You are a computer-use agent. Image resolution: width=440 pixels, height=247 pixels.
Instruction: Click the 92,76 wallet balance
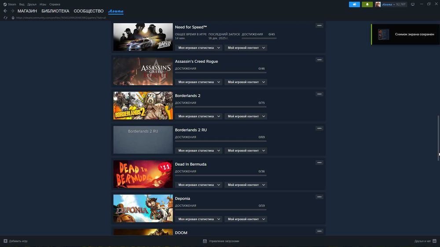[401, 4]
